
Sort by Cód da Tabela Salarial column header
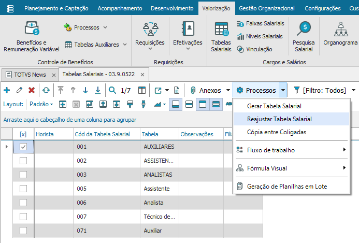pos(103,134)
